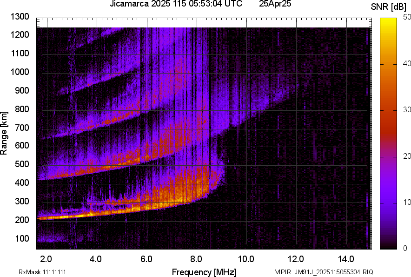The width and height of the screenshot is (411, 277).
Task: Click the RxMask 11111111 label
Action: (42, 272)
